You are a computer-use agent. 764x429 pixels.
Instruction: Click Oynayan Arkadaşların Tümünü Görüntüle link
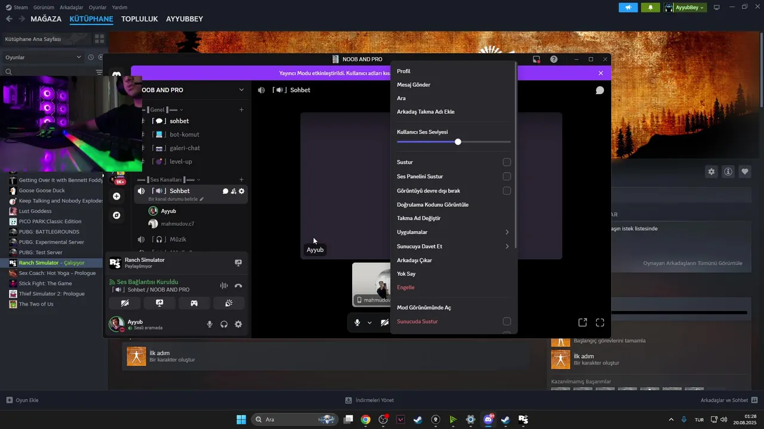[693, 263]
